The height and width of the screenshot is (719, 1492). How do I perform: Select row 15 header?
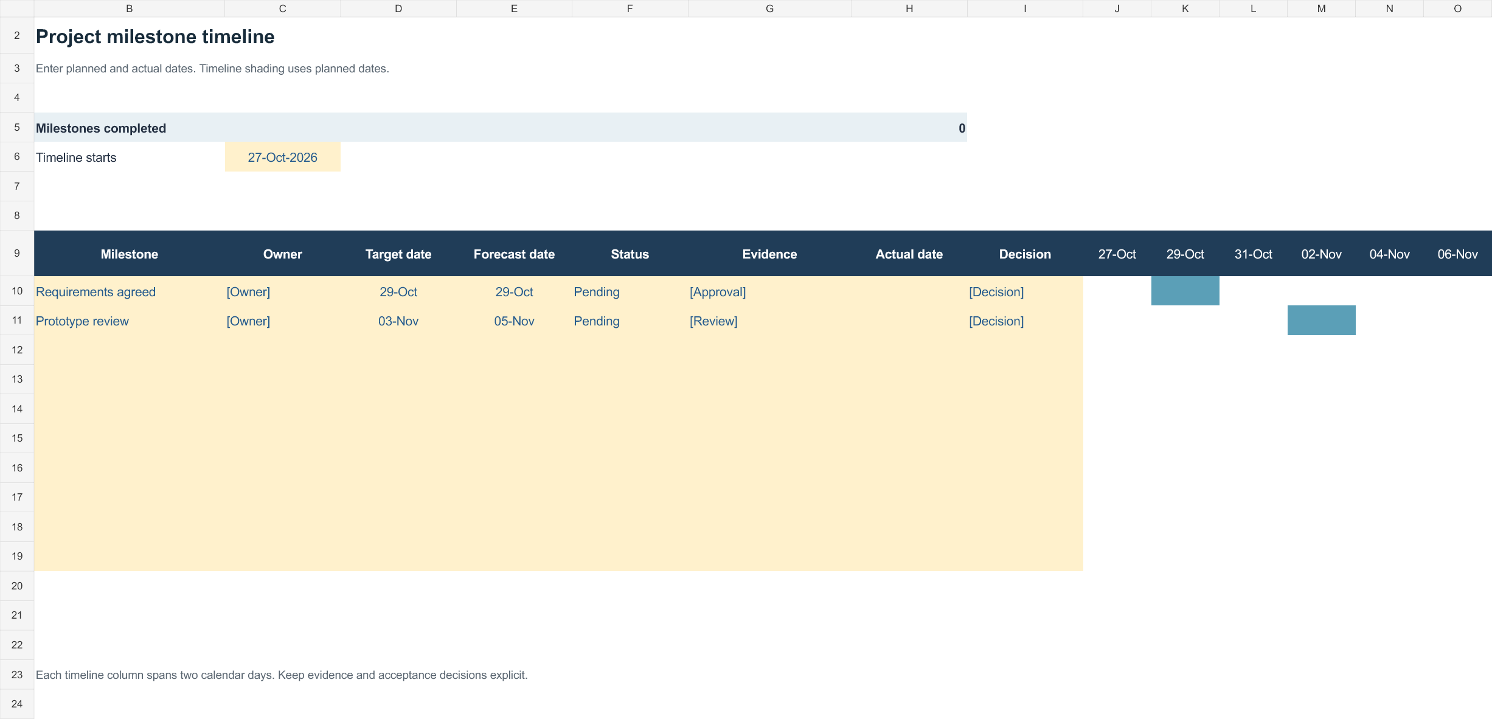[17, 438]
